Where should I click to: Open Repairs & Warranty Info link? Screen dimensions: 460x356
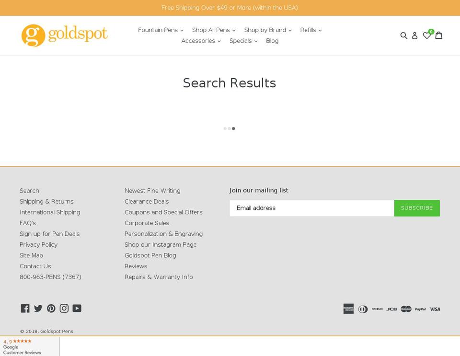click(159, 277)
